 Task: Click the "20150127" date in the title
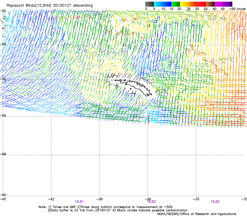click(62, 5)
